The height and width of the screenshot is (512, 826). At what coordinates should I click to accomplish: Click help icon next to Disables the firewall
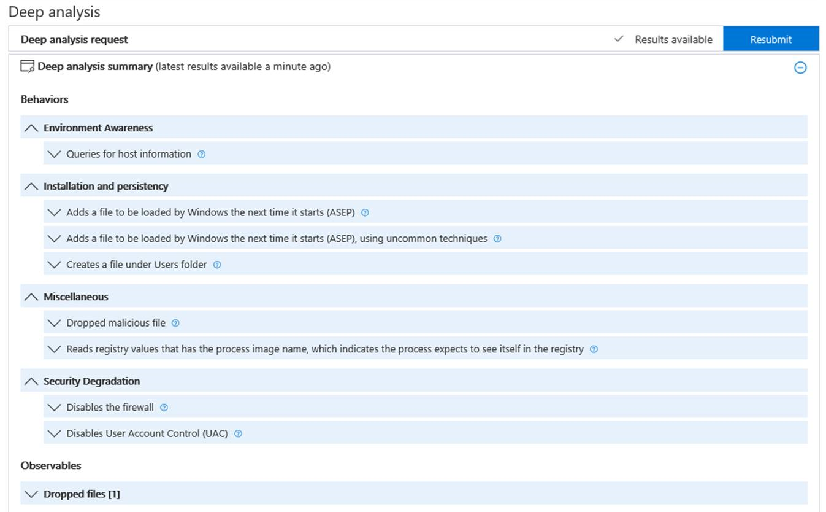[164, 408]
